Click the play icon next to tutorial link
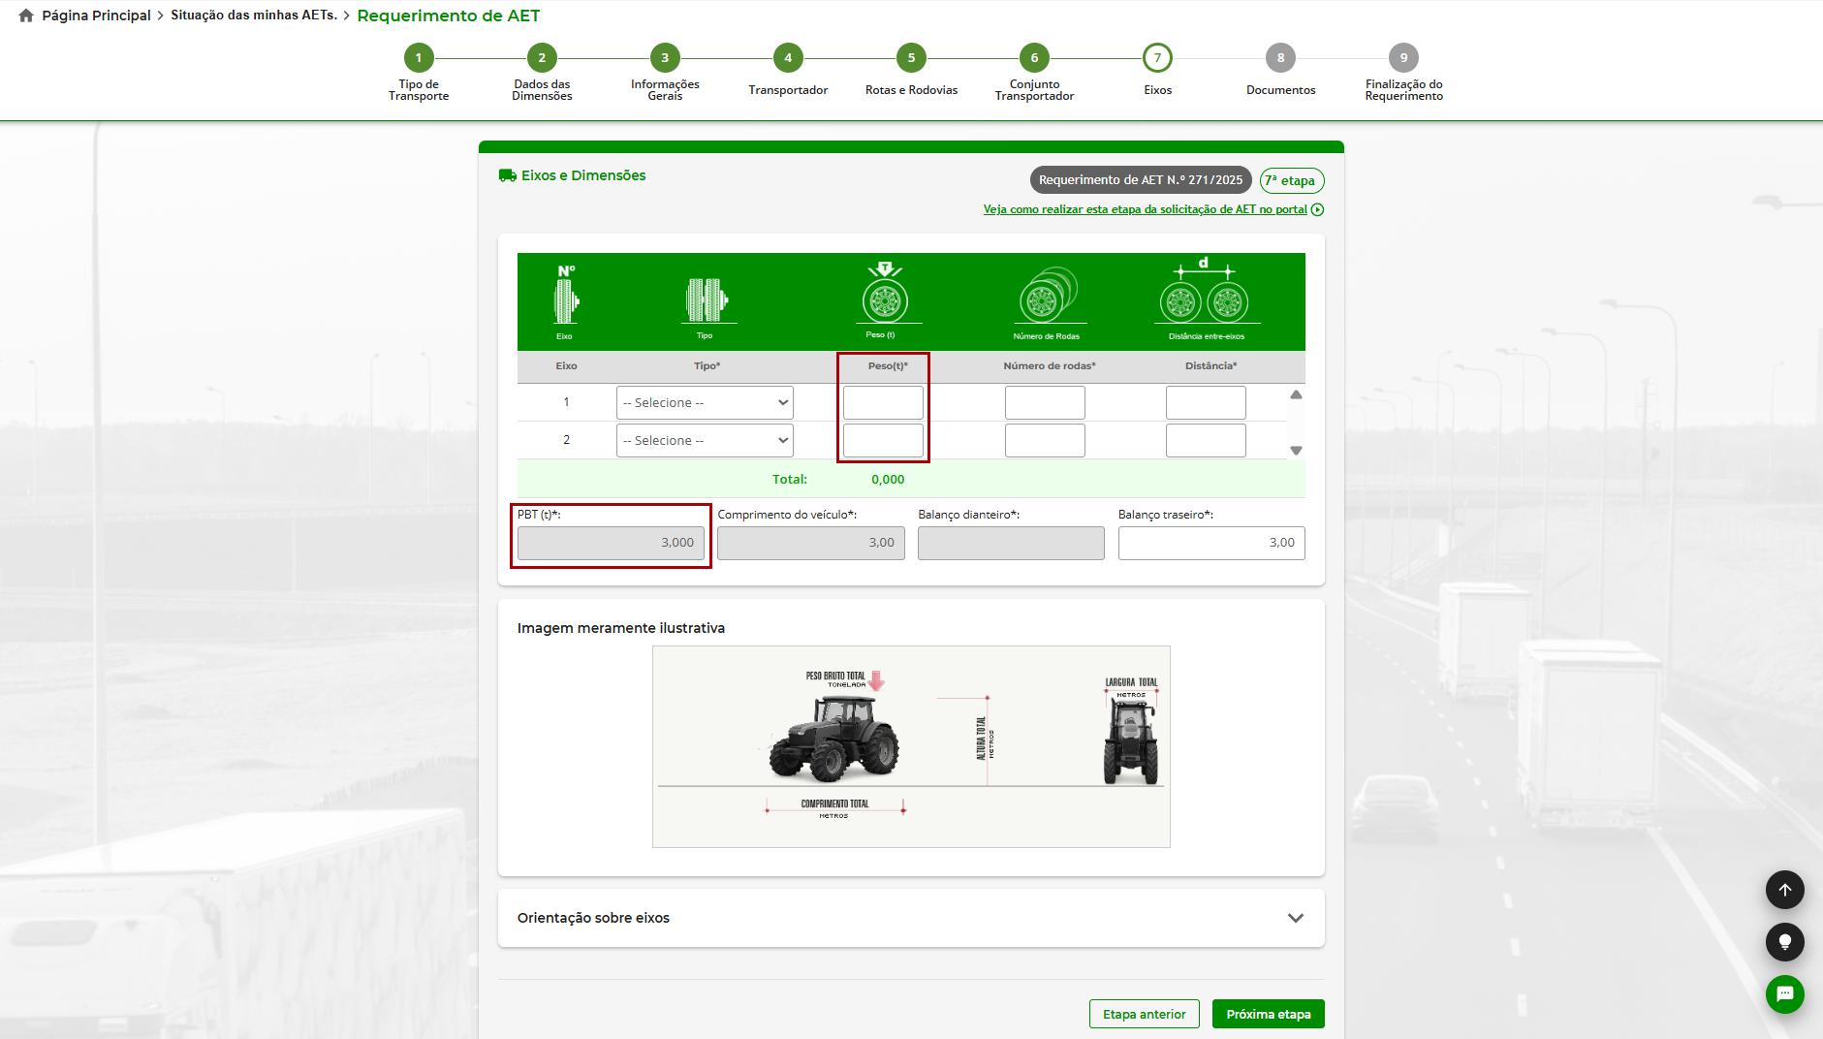The image size is (1823, 1039). (x=1317, y=209)
